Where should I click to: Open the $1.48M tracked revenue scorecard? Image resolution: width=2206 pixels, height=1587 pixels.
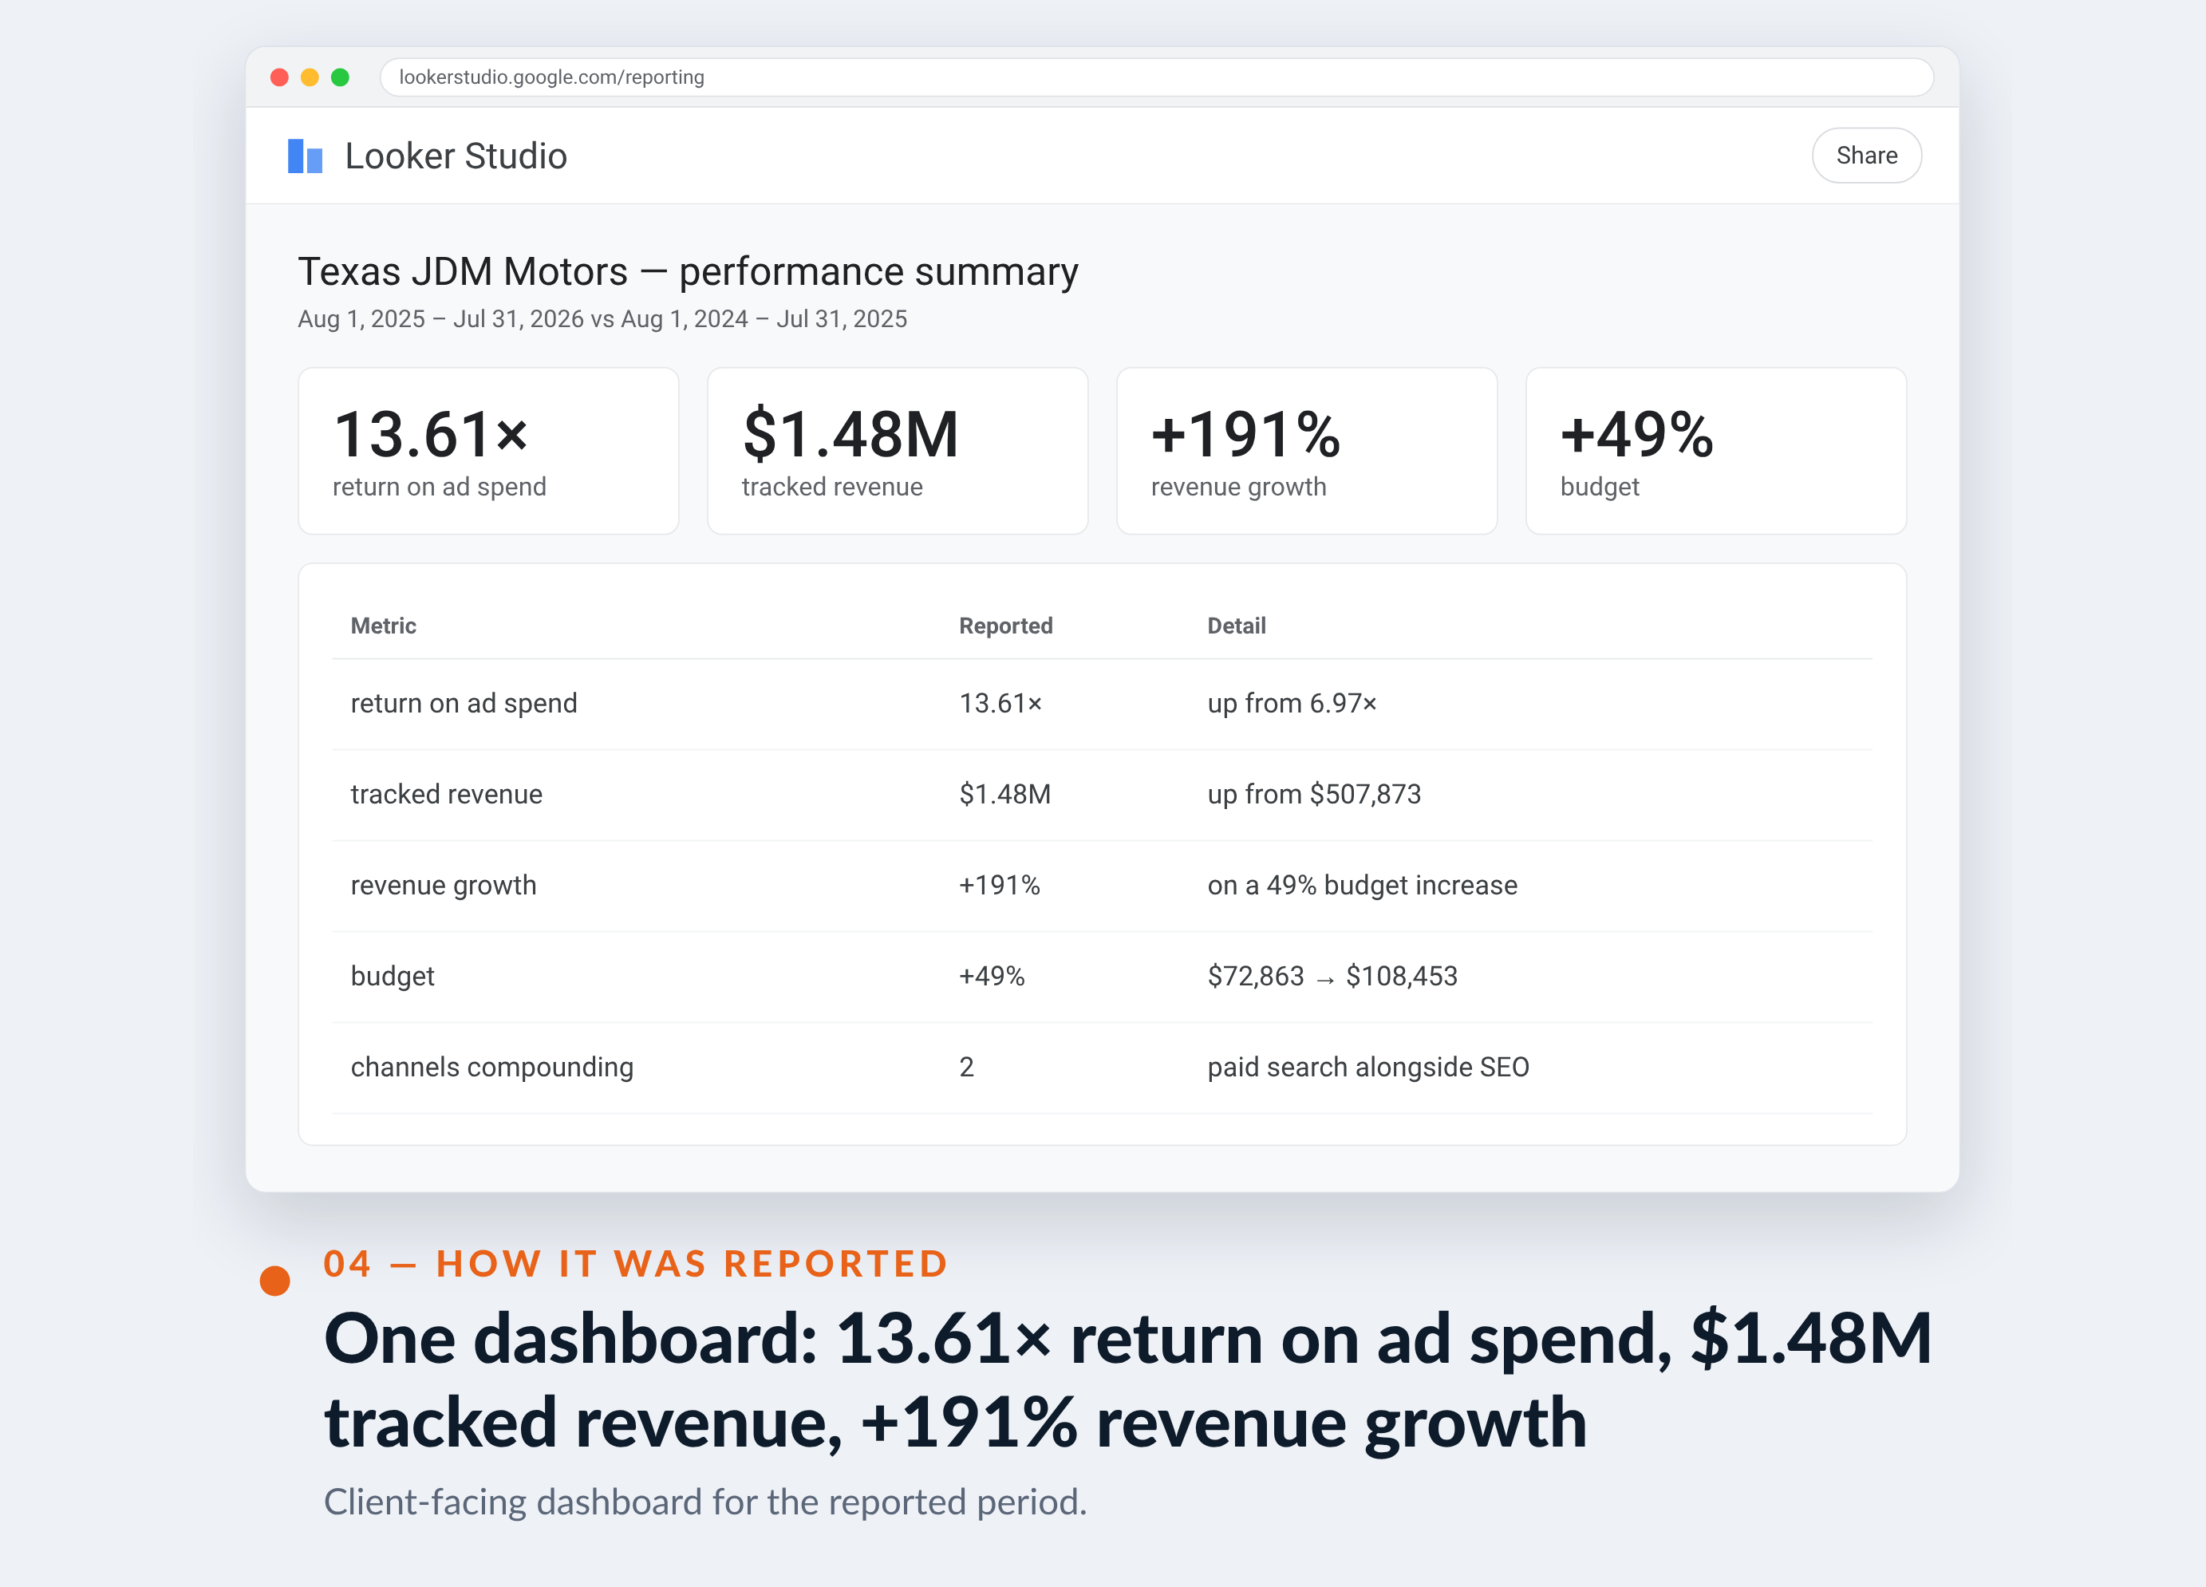click(x=897, y=451)
